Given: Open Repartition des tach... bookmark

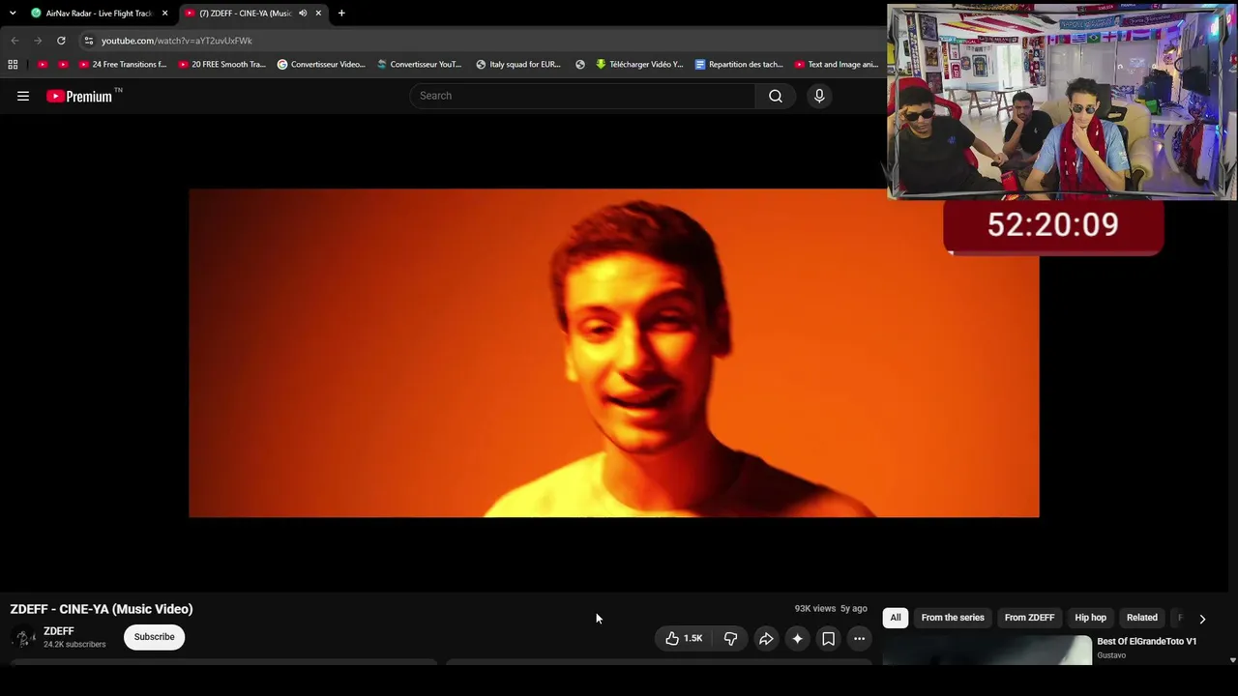Looking at the screenshot, I should point(739,65).
